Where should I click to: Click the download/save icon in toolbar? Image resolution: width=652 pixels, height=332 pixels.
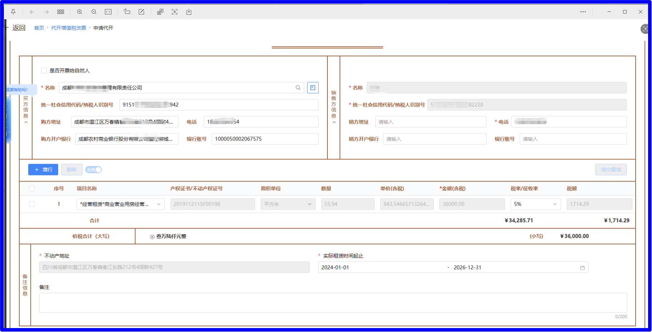pyautogui.click(x=189, y=12)
